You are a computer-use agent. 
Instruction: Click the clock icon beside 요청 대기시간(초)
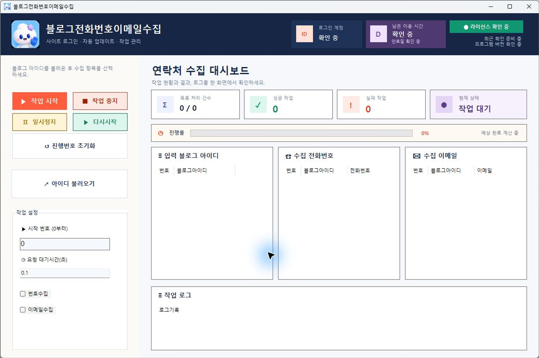[x=23, y=260]
